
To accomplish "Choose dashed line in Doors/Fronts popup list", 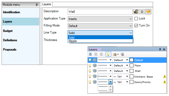I will pyautogui.click(x=103, y=91).
